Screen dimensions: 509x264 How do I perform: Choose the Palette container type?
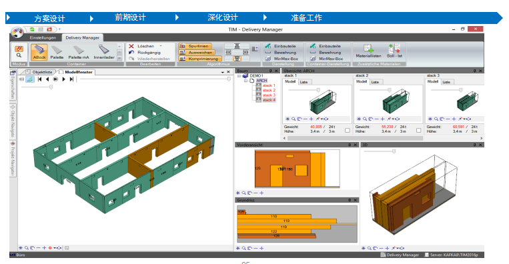(57, 52)
